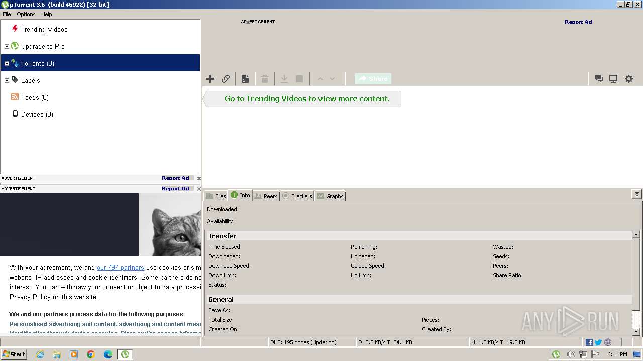
Task: Open File Explorer from taskbar
Action: tap(57, 354)
